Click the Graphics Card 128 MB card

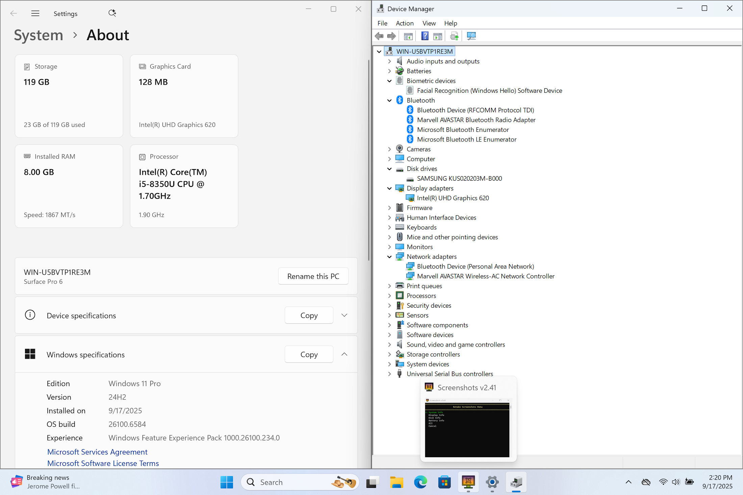(184, 96)
